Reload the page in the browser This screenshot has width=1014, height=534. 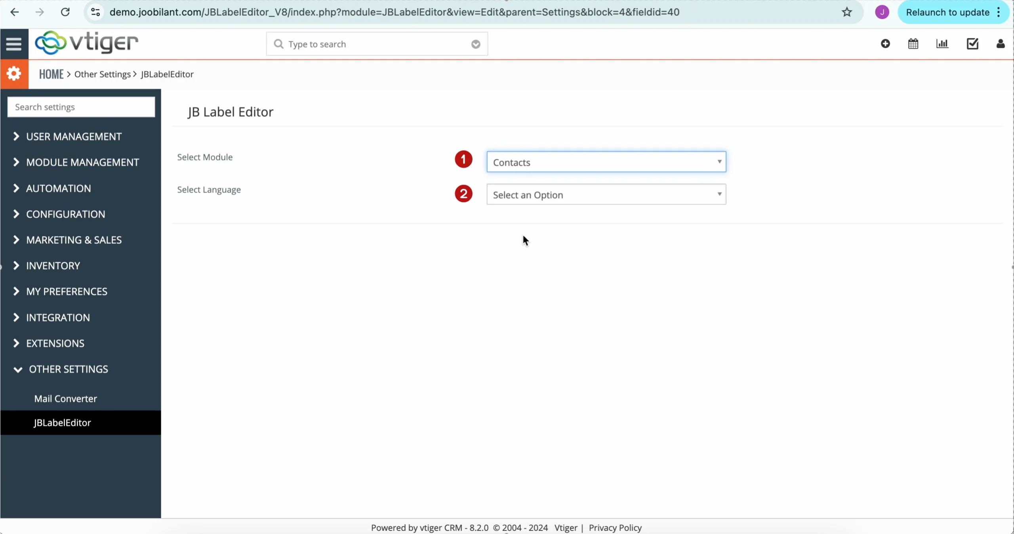[x=65, y=12]
